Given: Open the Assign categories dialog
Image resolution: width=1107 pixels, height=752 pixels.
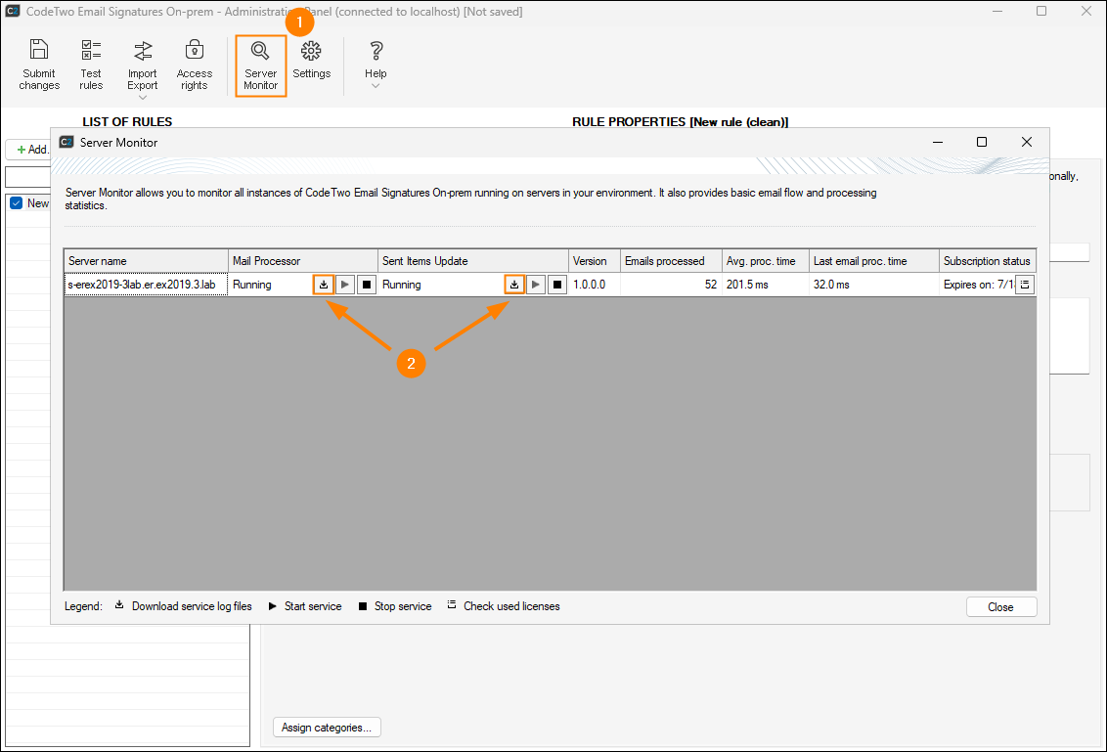Looking at the screenshot, I should click(327, 727).
